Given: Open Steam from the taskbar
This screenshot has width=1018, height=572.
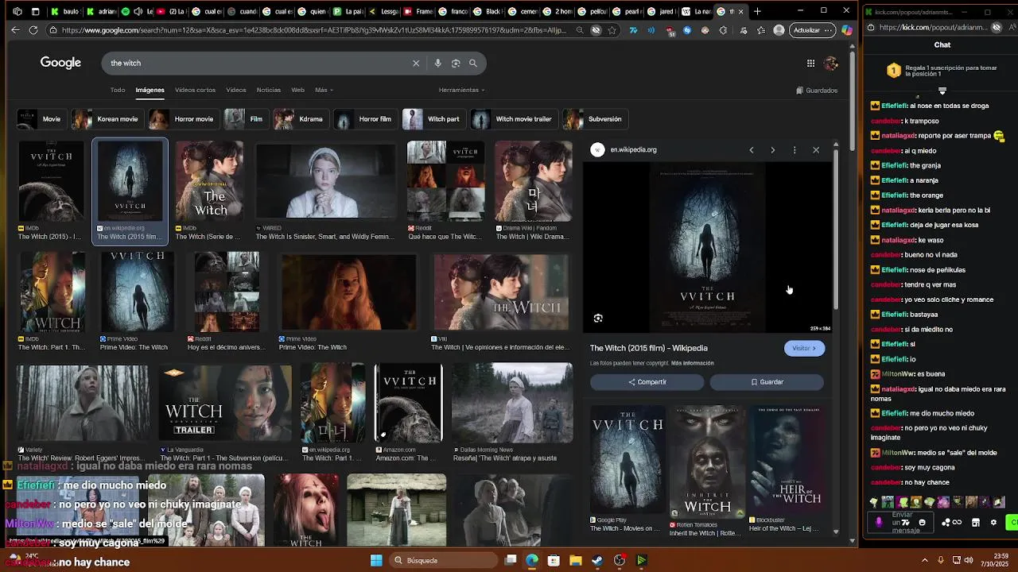Looking at the screenshot, I should (597, 560).
